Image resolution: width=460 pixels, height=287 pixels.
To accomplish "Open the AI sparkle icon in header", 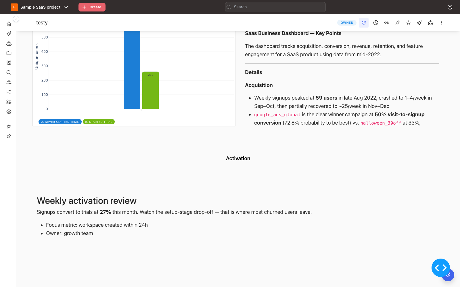I will tap(419, 23).
